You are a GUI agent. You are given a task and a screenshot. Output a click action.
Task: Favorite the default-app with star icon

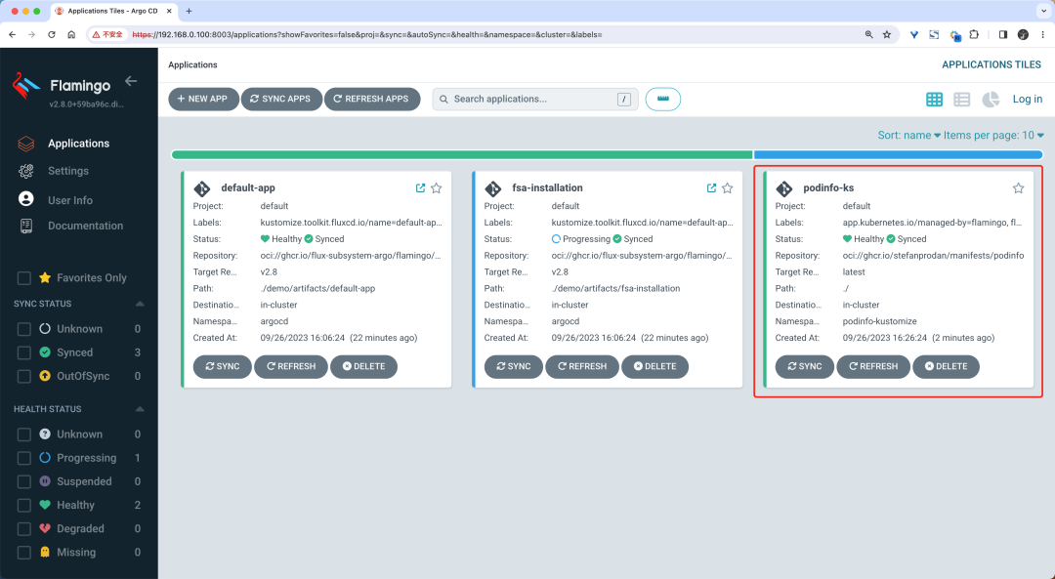click(437, 188)
